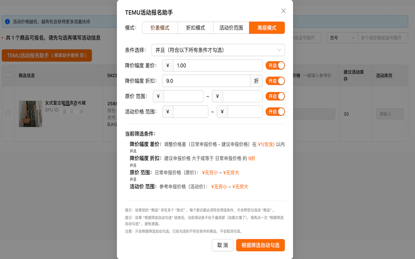Toggle the 原价范围 switch off
Image resolution: width=415 pixels, height=259 pixels.
pyautogui.click(x=275, y=96)
